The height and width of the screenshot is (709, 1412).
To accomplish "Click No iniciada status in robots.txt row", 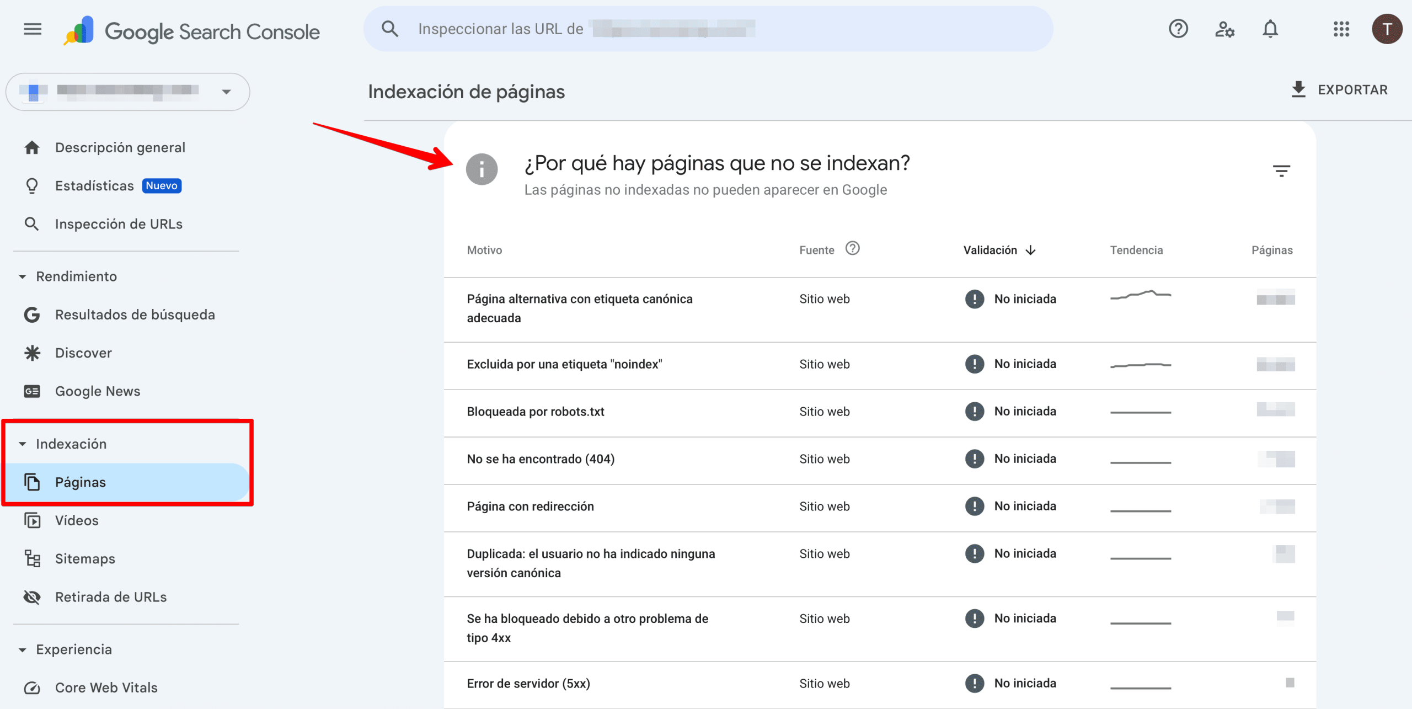I will [1025, 411].
